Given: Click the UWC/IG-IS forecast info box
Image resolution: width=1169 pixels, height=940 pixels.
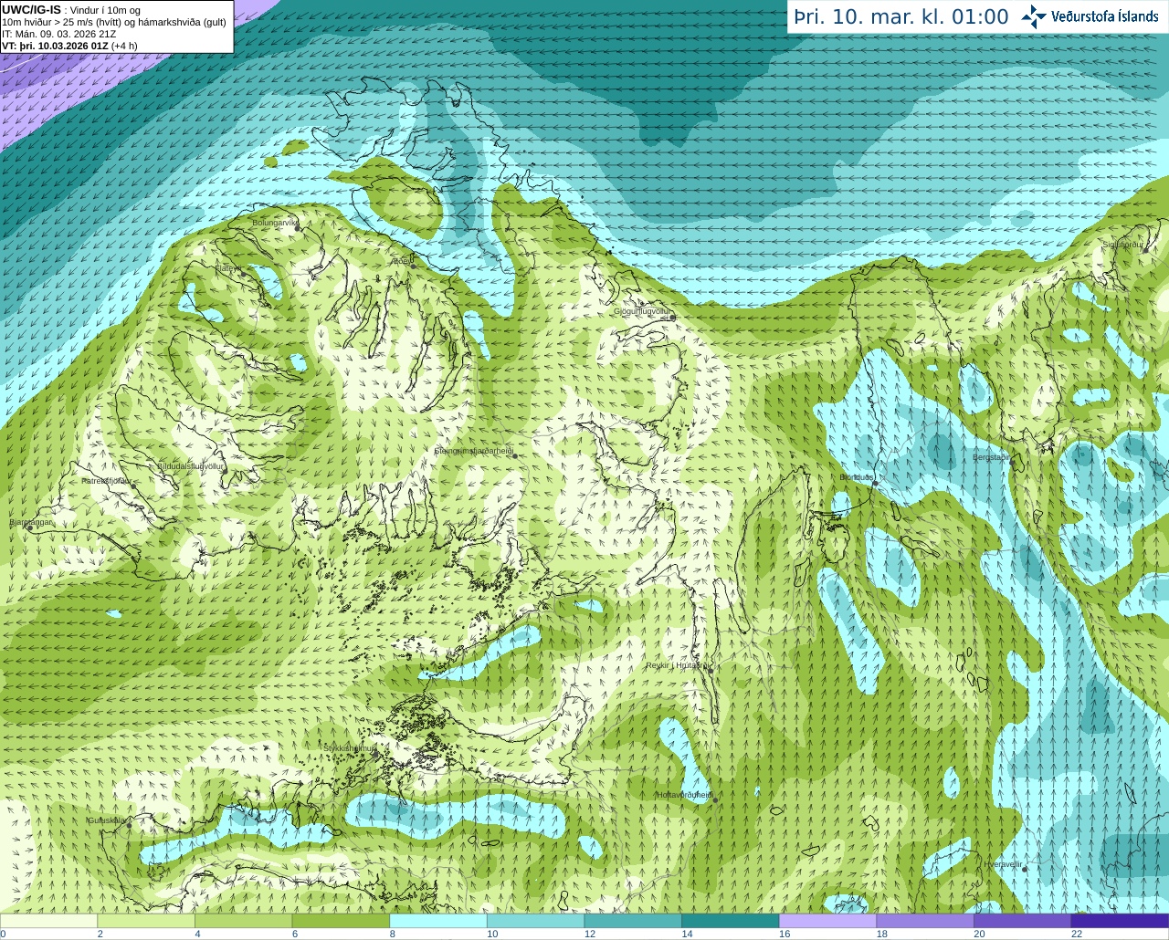Looking at the screenshot, I should point(116,26).
